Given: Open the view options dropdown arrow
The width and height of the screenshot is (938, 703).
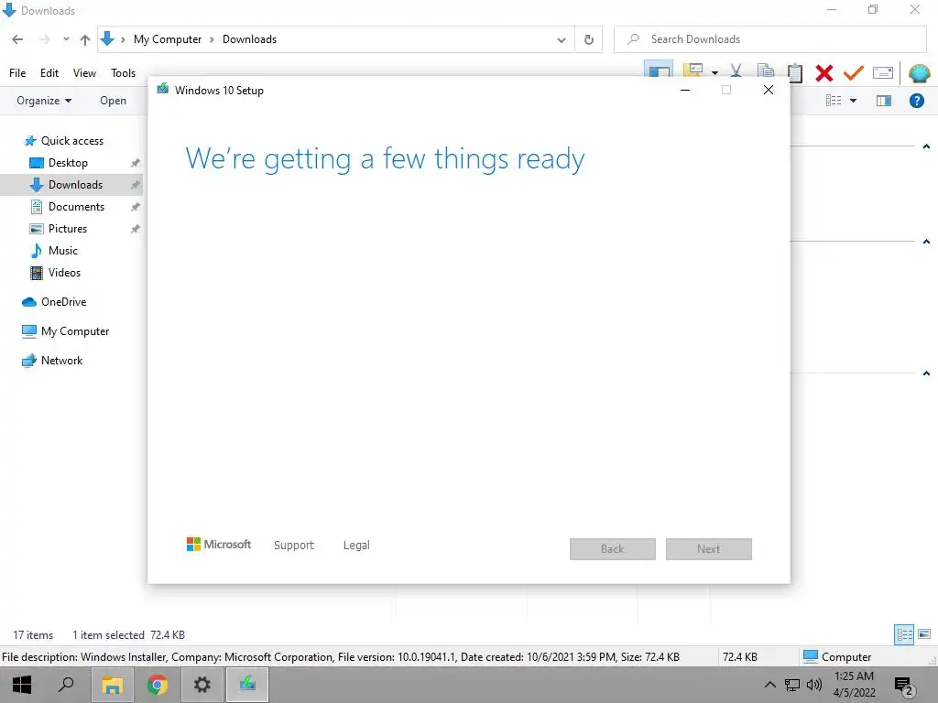Looking at the screenshot, I should [853, 101].
